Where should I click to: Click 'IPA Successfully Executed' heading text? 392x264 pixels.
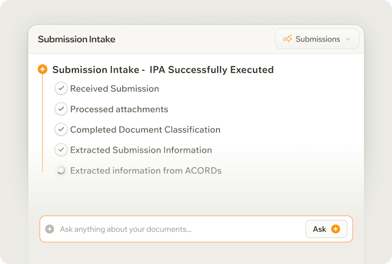[212, 70]
